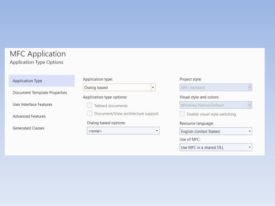Click the 'Resource language:' label
This screenshot has width=275, height=206.
coord(197,123)
